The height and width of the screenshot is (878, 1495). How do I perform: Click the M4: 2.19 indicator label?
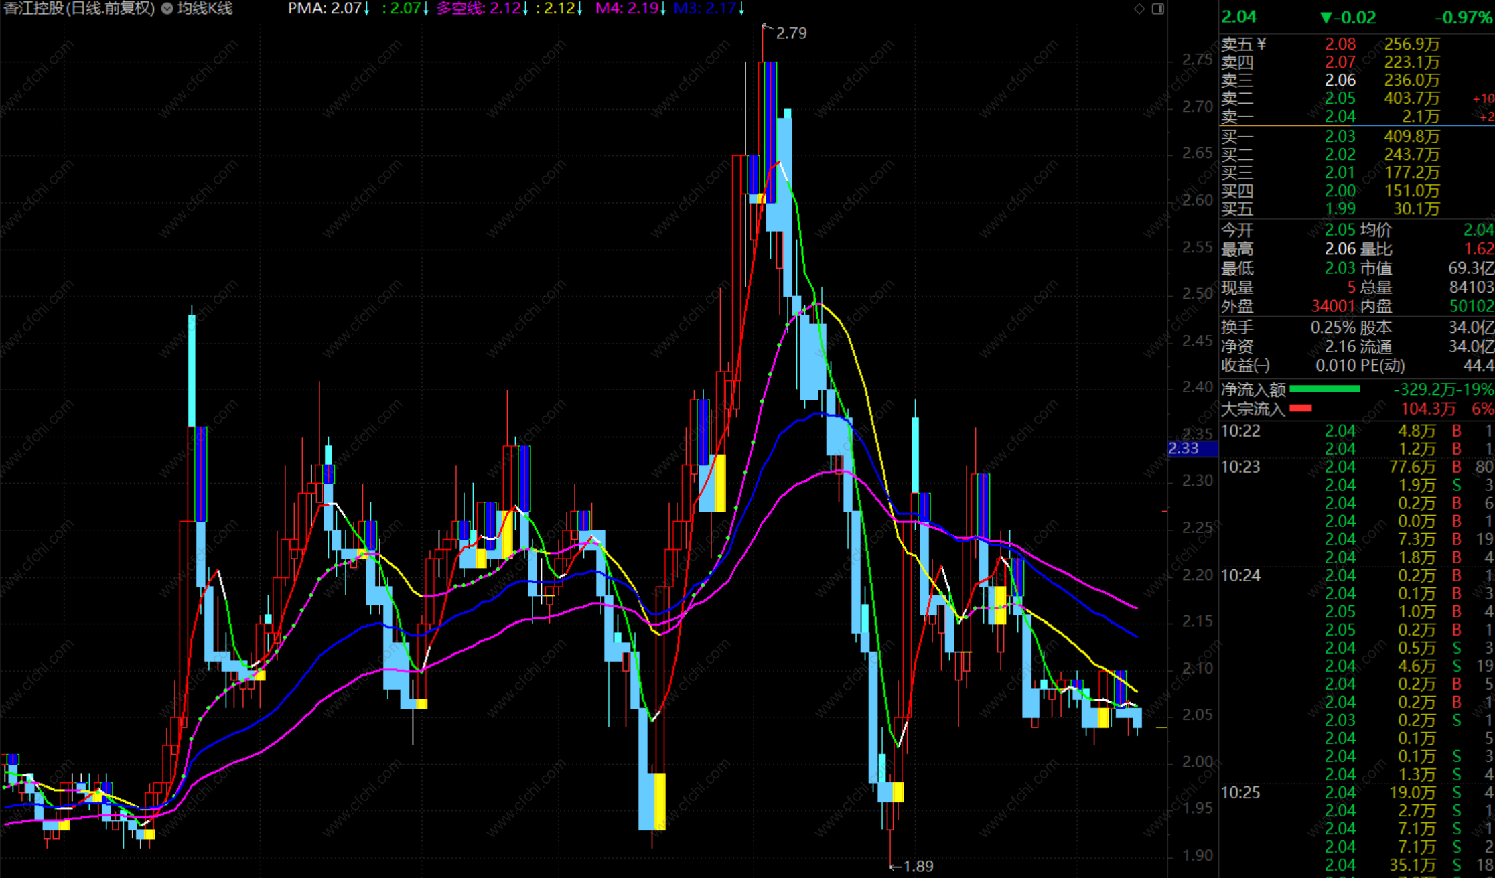tap(626, 9)
